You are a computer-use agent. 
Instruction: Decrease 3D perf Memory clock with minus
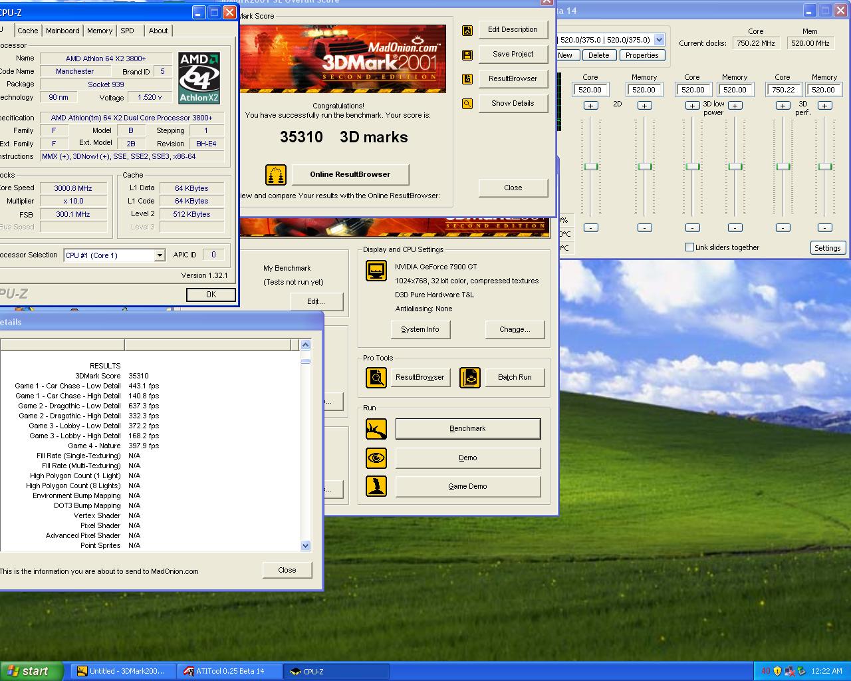click(825, 228)
